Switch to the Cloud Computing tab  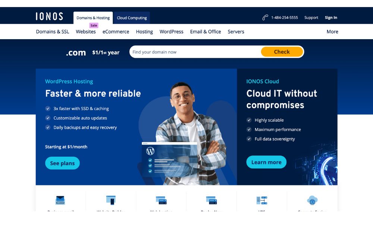click(132, 18)
